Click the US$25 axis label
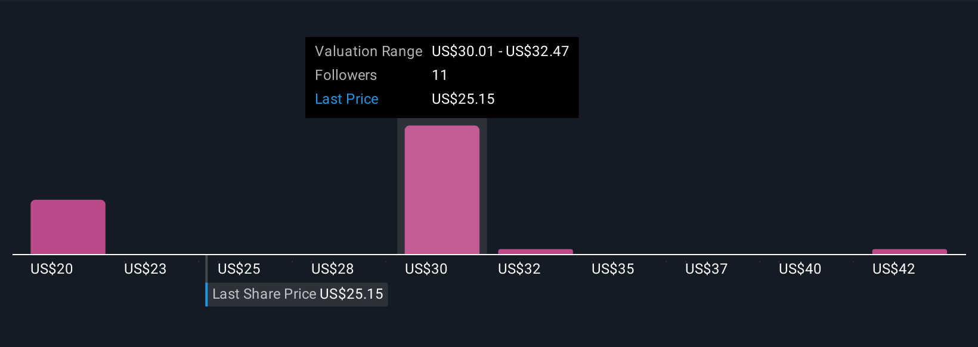The image size is (978, 347). [x=239, y=269]
